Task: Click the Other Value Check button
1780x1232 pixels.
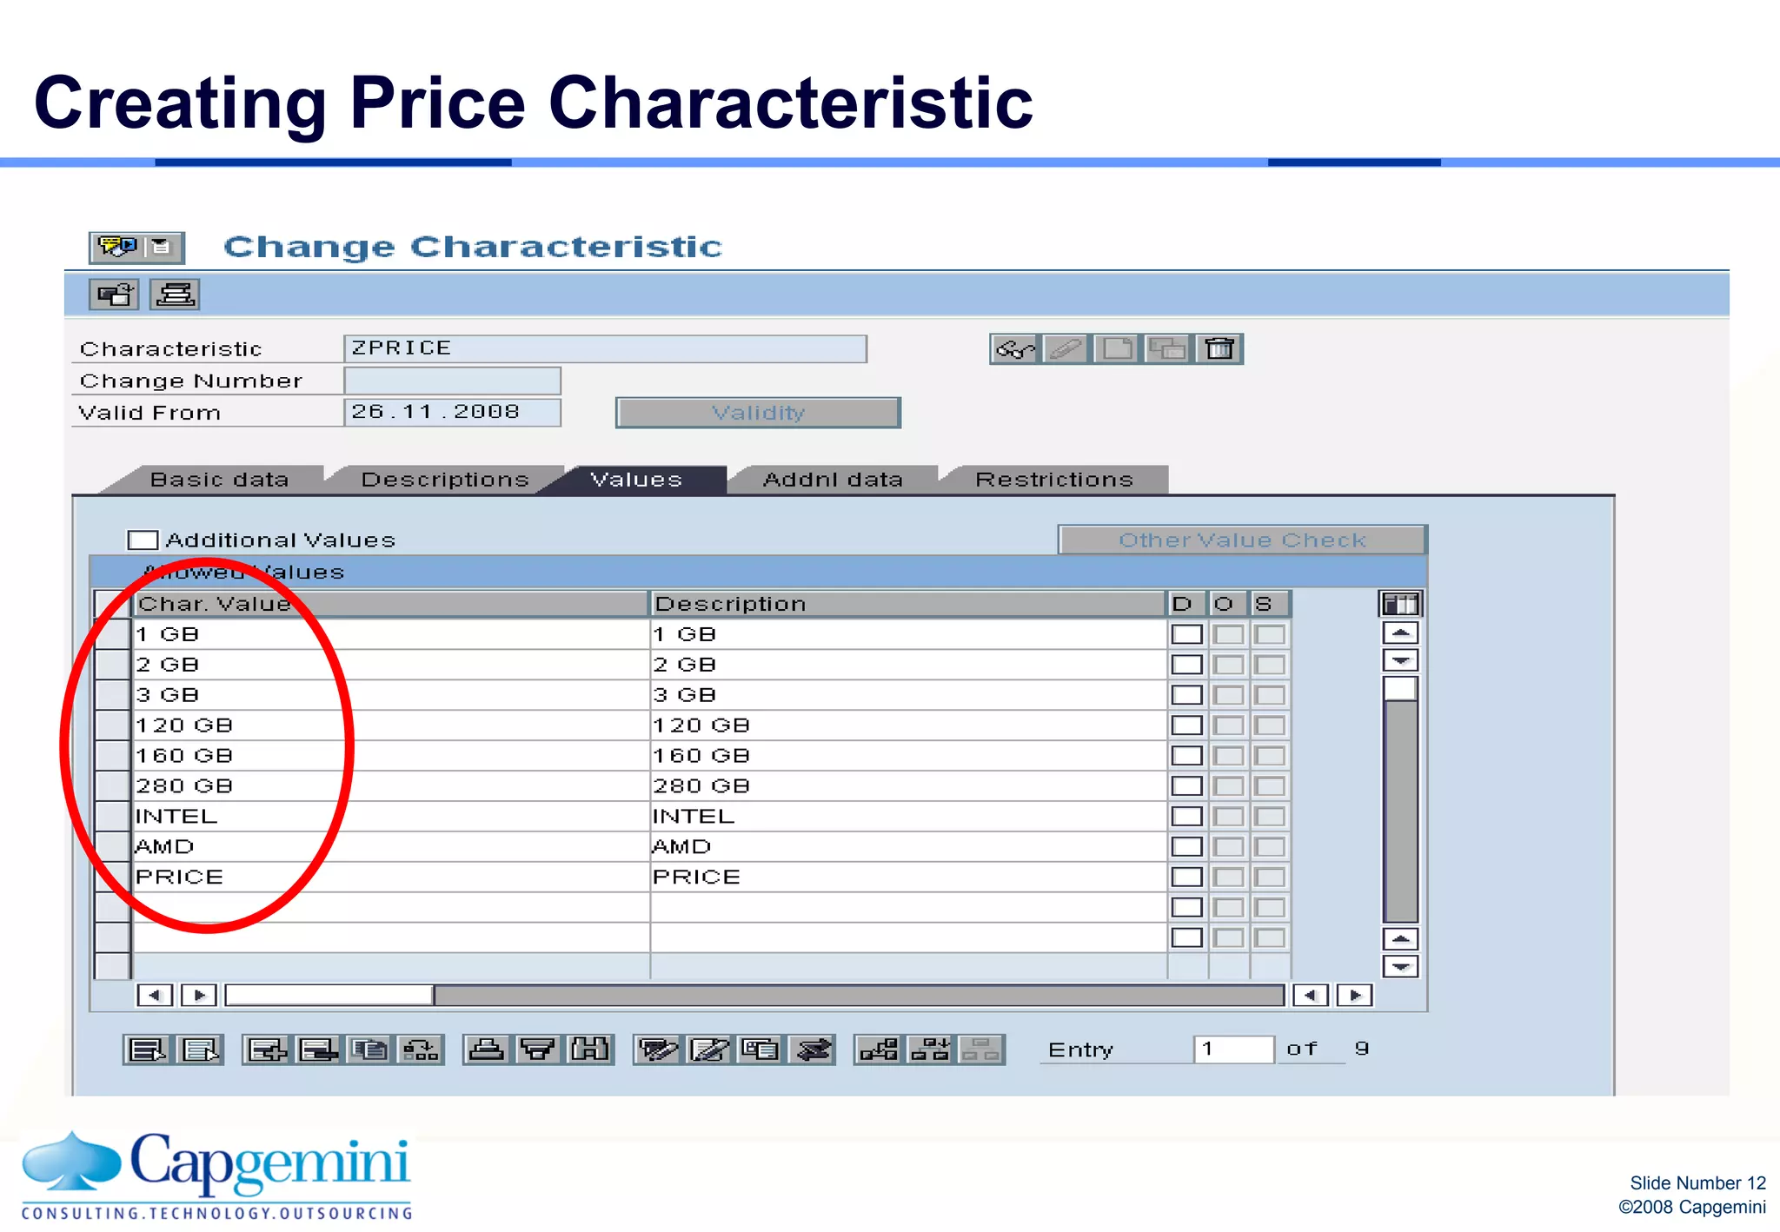Action: point(1242,540)
